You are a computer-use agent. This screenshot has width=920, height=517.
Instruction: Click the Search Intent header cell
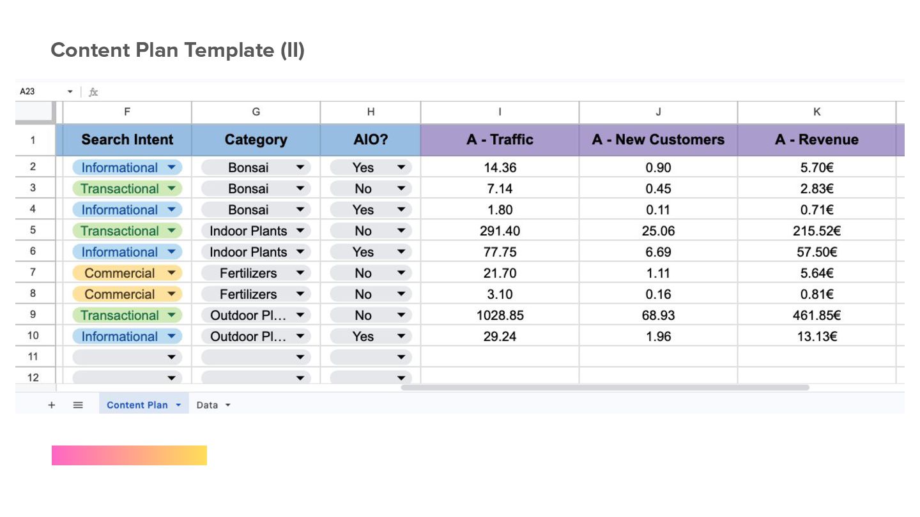click(x=127, y=140)
